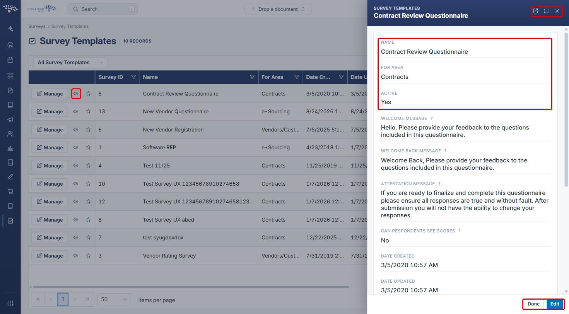This screenshot has width=569, height=314.
Task: Filter the Survey ID column
Action: point(133,77)
